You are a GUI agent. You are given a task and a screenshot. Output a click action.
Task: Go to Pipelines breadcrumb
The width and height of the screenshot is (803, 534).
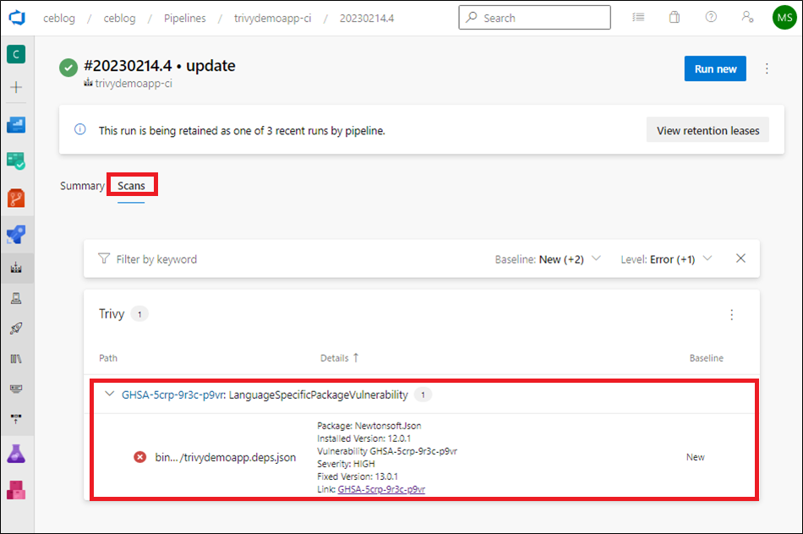coord(185,19)
